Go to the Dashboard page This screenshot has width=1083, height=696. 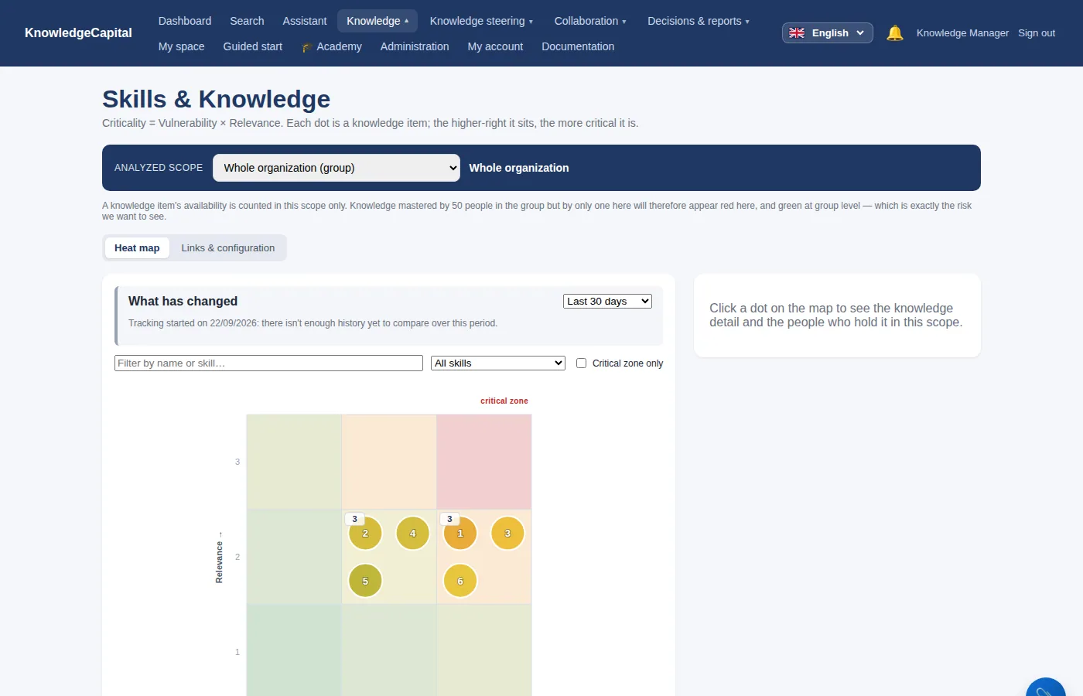tap(185, 21)
